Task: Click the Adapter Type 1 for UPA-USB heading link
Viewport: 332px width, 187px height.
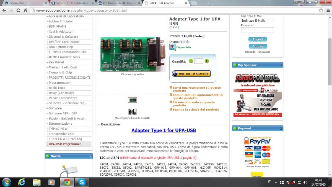Action: [x=164, y=130]
